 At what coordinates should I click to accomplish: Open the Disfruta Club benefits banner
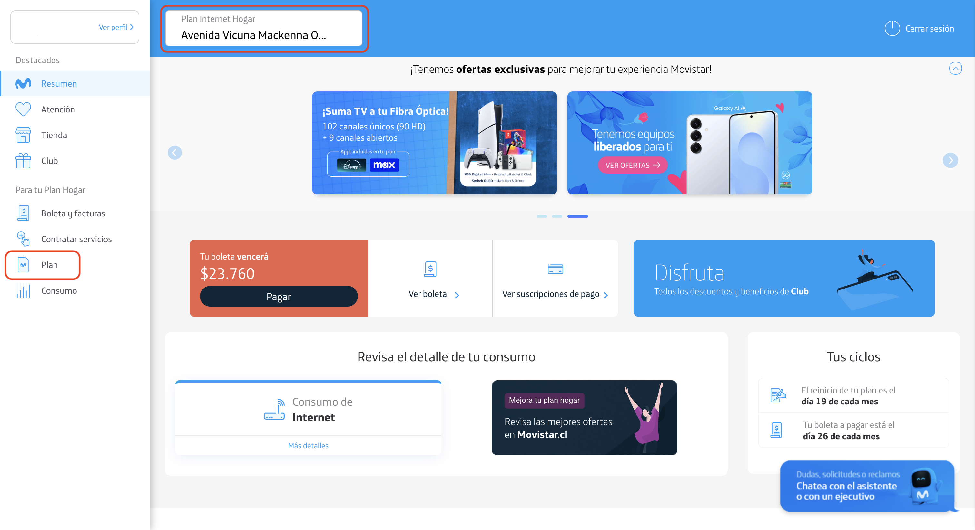coord(784,278)
